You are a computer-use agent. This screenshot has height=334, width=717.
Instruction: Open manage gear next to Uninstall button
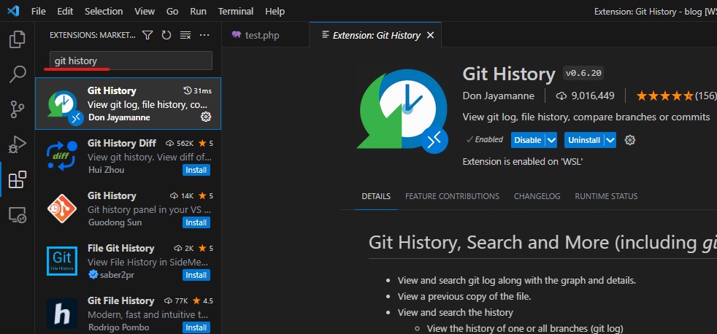pyautogui.click(x=630, y=140)
